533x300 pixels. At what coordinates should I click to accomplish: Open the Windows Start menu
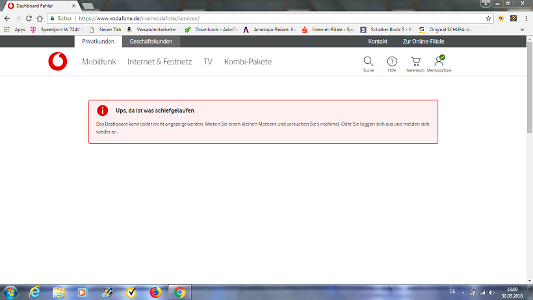pos(10,292)
